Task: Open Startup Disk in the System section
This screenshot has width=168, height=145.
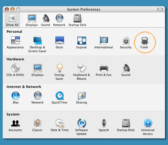Action: [126, 125]
